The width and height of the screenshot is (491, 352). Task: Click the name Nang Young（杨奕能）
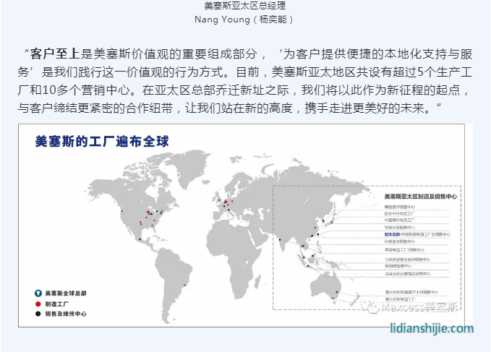click(x=244, y=20)
